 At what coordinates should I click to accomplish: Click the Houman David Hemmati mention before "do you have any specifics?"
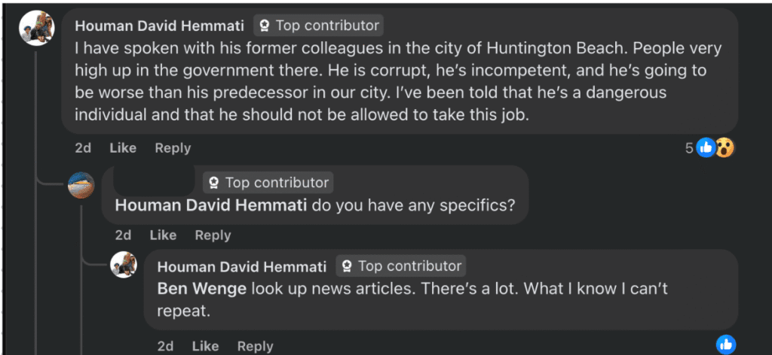(x=211, y=205)
